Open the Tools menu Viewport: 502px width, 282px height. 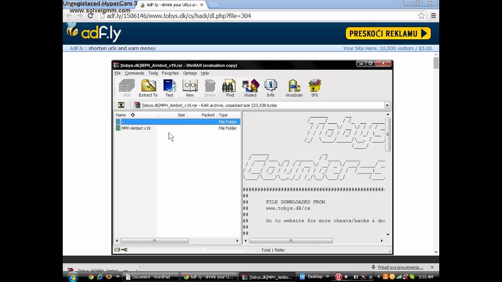point(153,73)
